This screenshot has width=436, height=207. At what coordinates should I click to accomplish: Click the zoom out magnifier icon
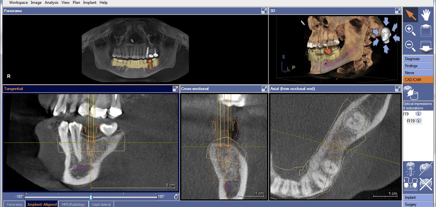410,46
